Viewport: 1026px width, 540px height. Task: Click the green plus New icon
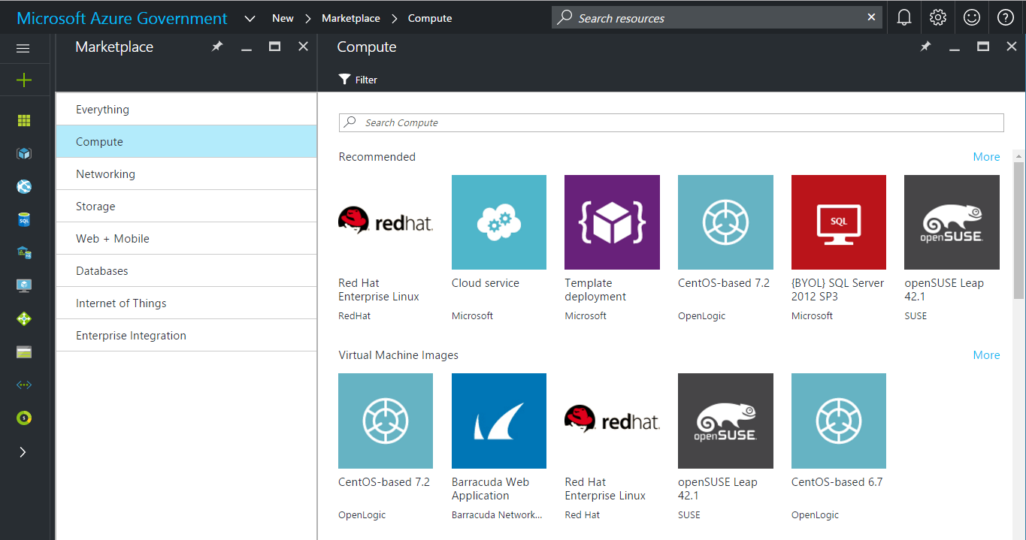[23, 80]
